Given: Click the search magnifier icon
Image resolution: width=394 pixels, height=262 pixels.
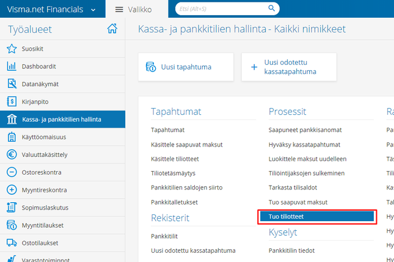Looking at the screenshot, I should 271,9.
